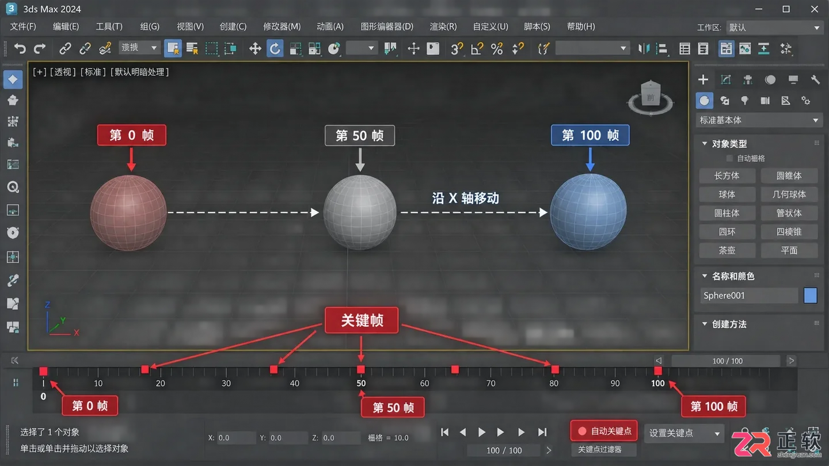
Task: Select the Link objects tool
Action: click(x=66, y=49)
